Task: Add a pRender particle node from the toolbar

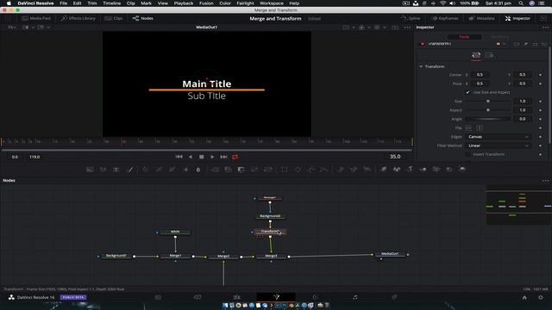Action: (x=367, y=170)
